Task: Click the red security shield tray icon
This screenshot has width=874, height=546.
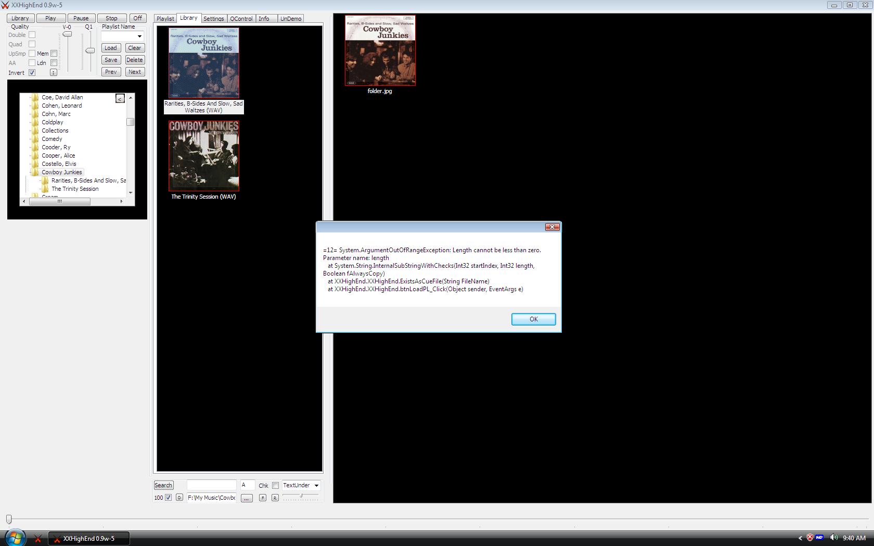Action: [x=810, y=538]
